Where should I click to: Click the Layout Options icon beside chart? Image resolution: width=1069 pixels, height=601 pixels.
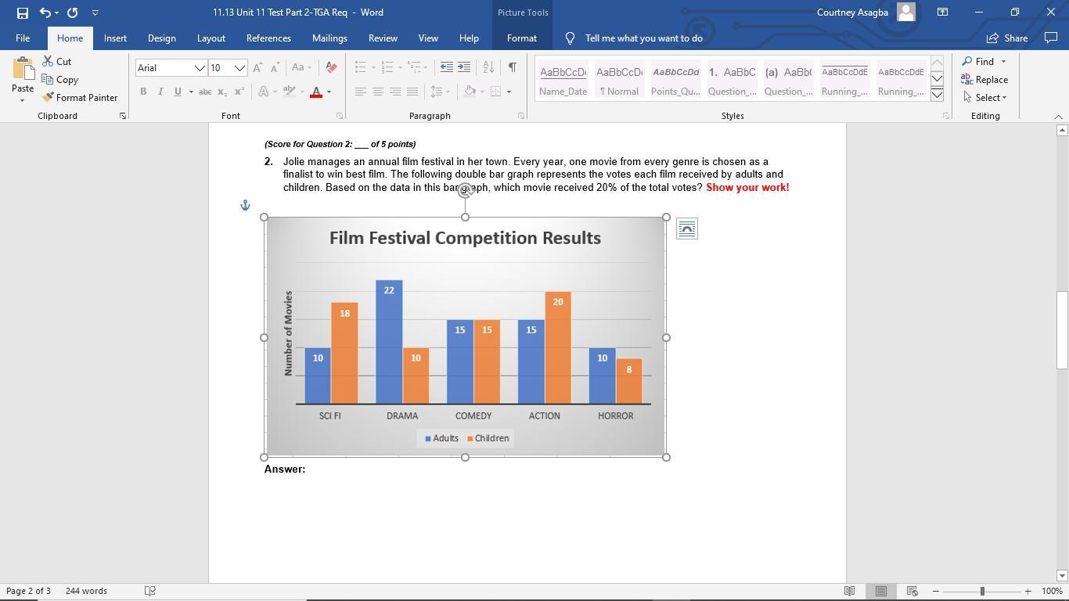tap(686, 229)
